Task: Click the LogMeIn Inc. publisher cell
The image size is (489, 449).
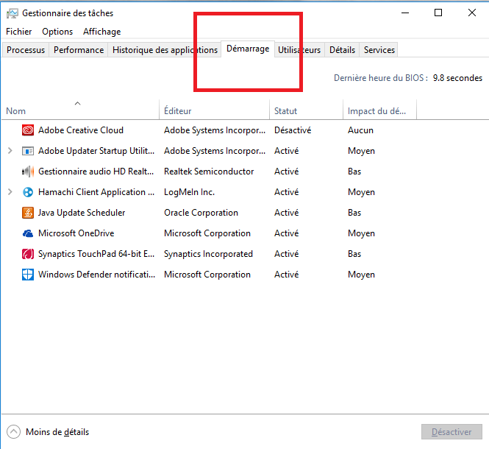Action: pos(189,192)
